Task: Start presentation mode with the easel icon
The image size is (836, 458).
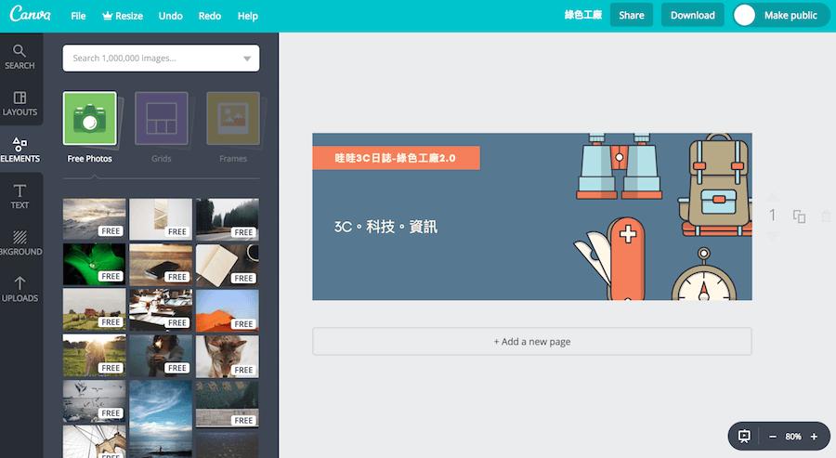Action: pos(744,436)
